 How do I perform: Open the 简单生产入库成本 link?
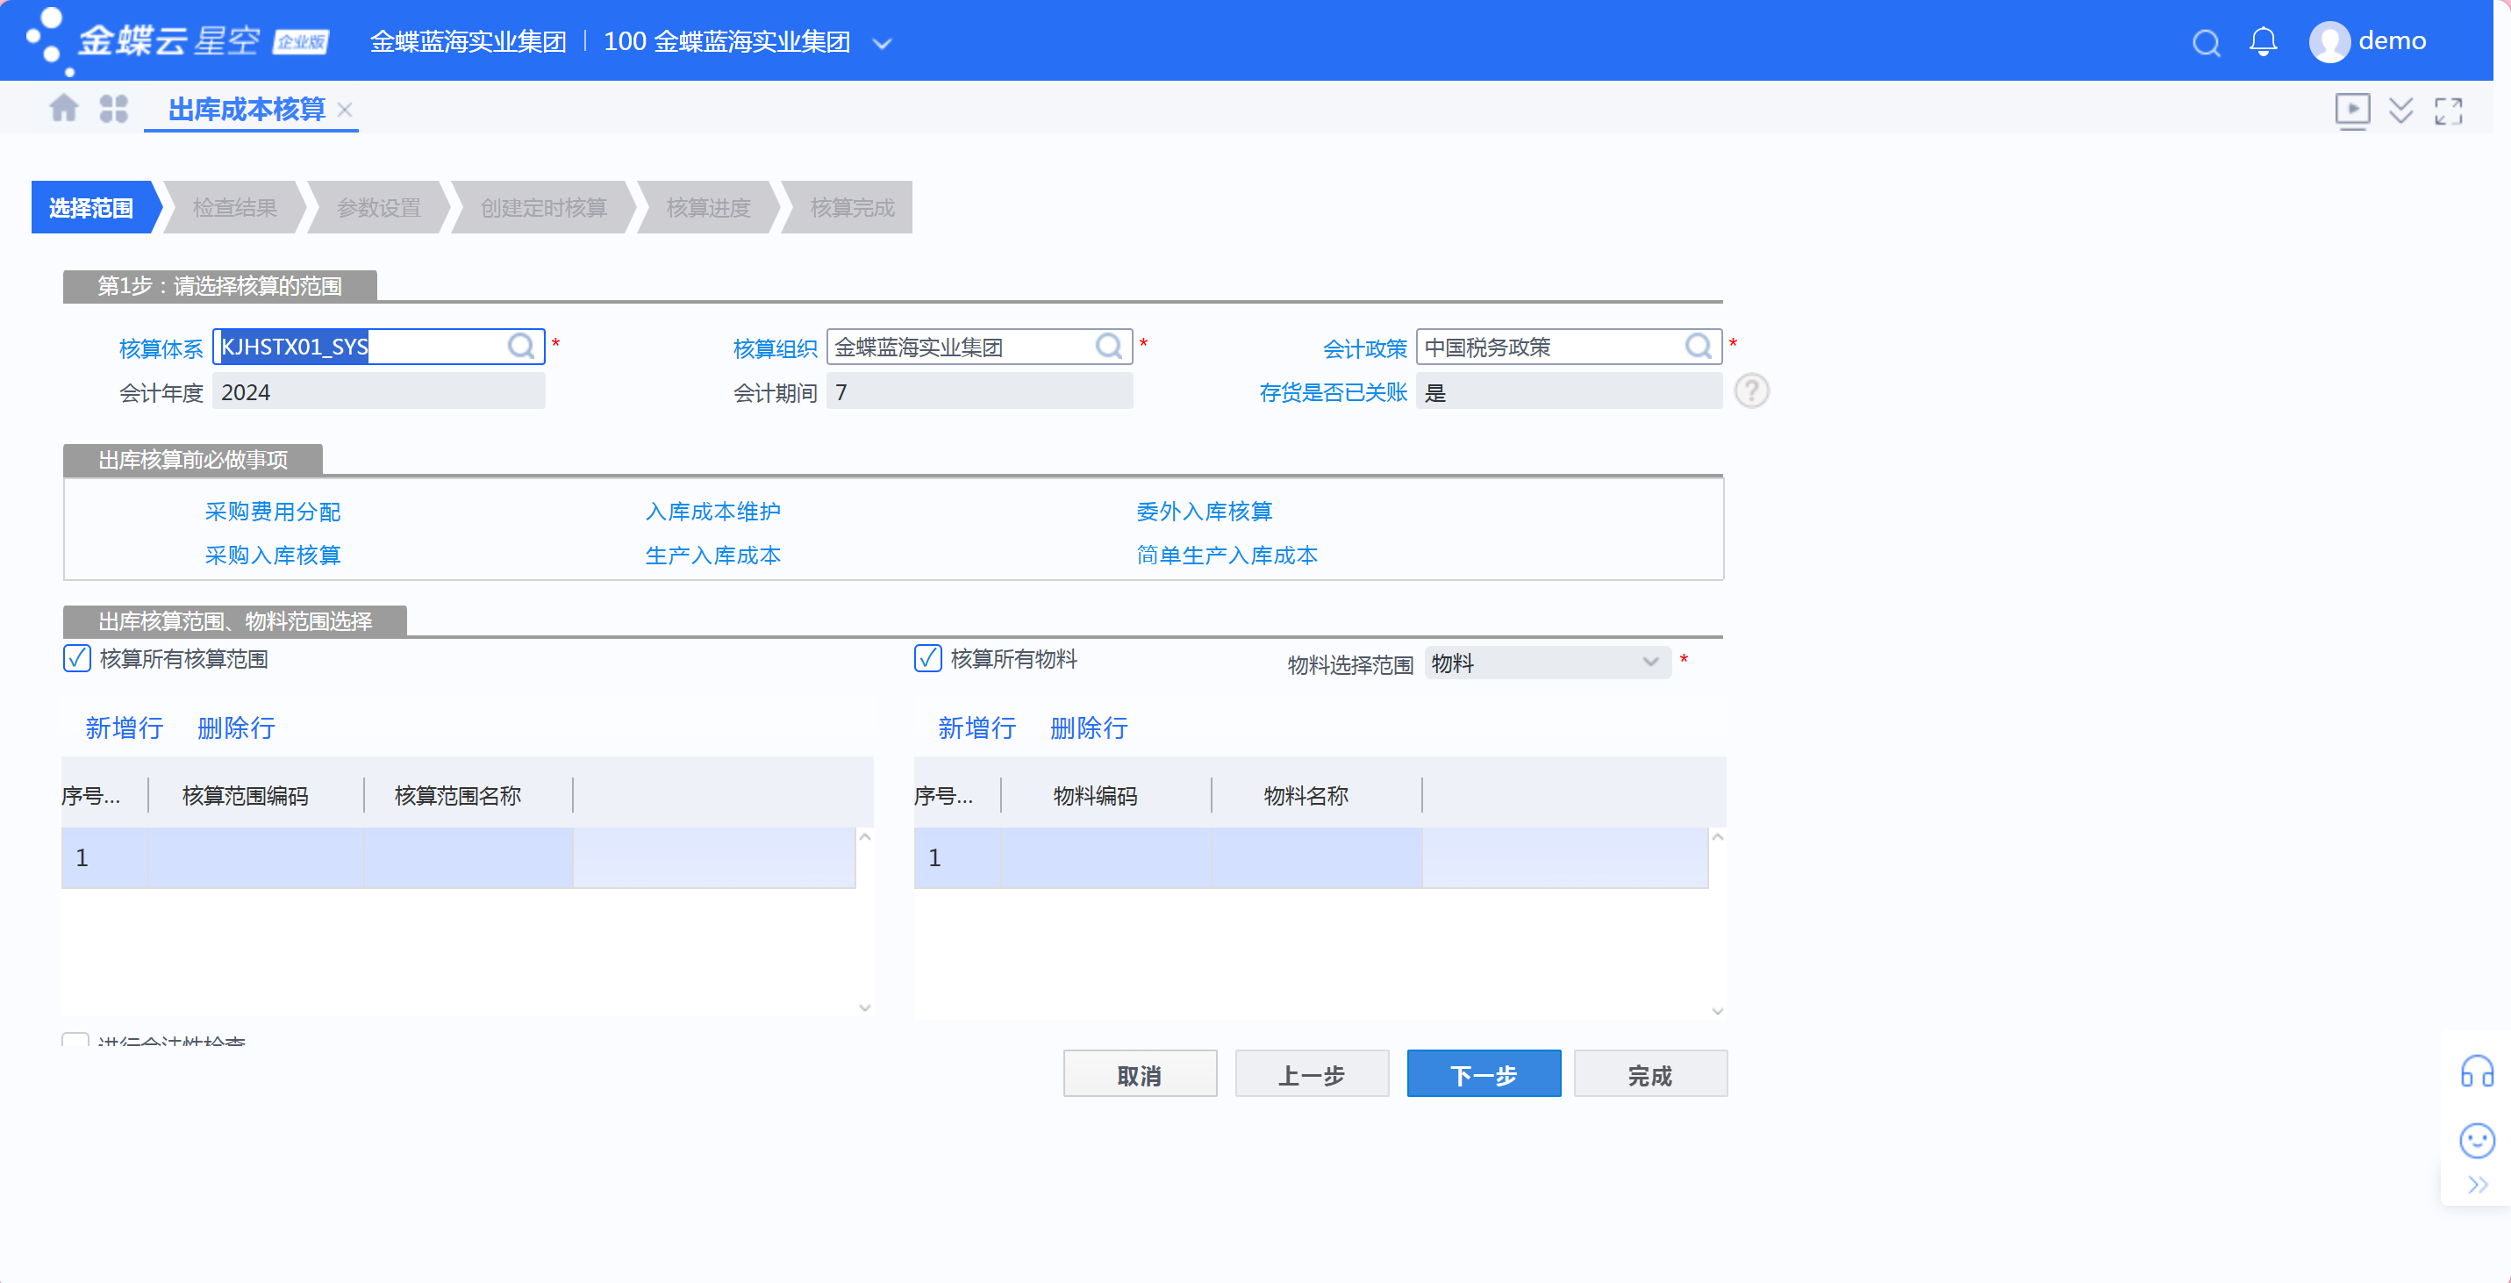pyautogui.click(x=1227, y=555)
